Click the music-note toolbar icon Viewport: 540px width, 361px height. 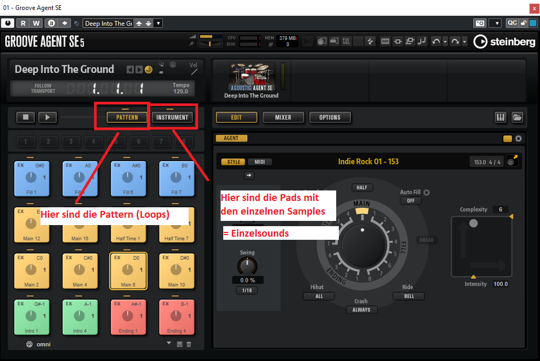[x=421, y=41]
